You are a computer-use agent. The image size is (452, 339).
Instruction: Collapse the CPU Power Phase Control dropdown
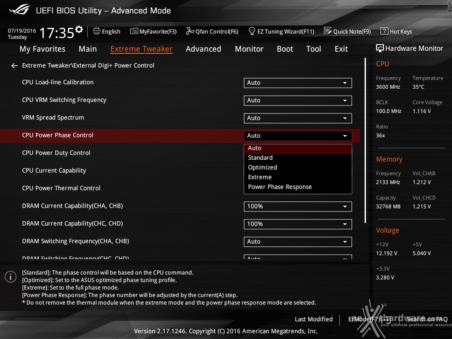click(298, 136)
